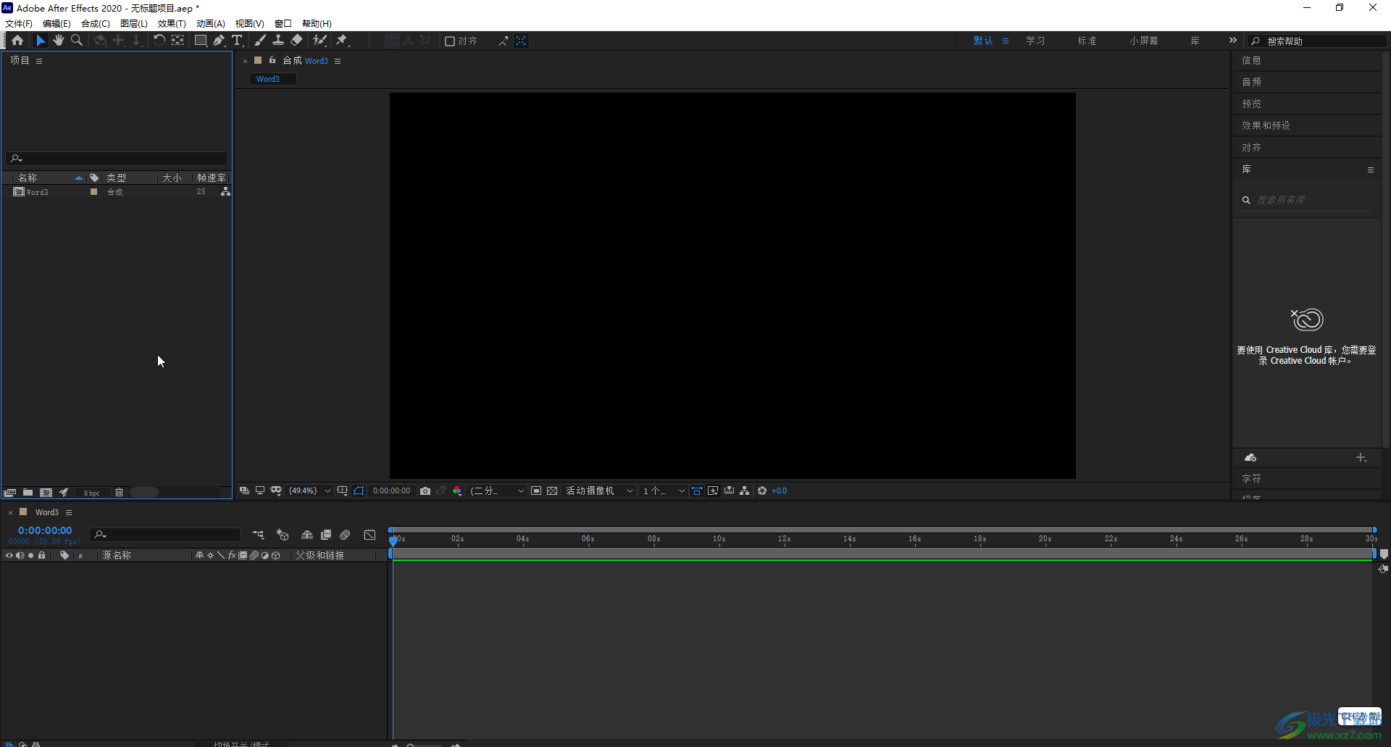
Task: Select the Zoom magnifier tool
Action: [x=77, y=41]
